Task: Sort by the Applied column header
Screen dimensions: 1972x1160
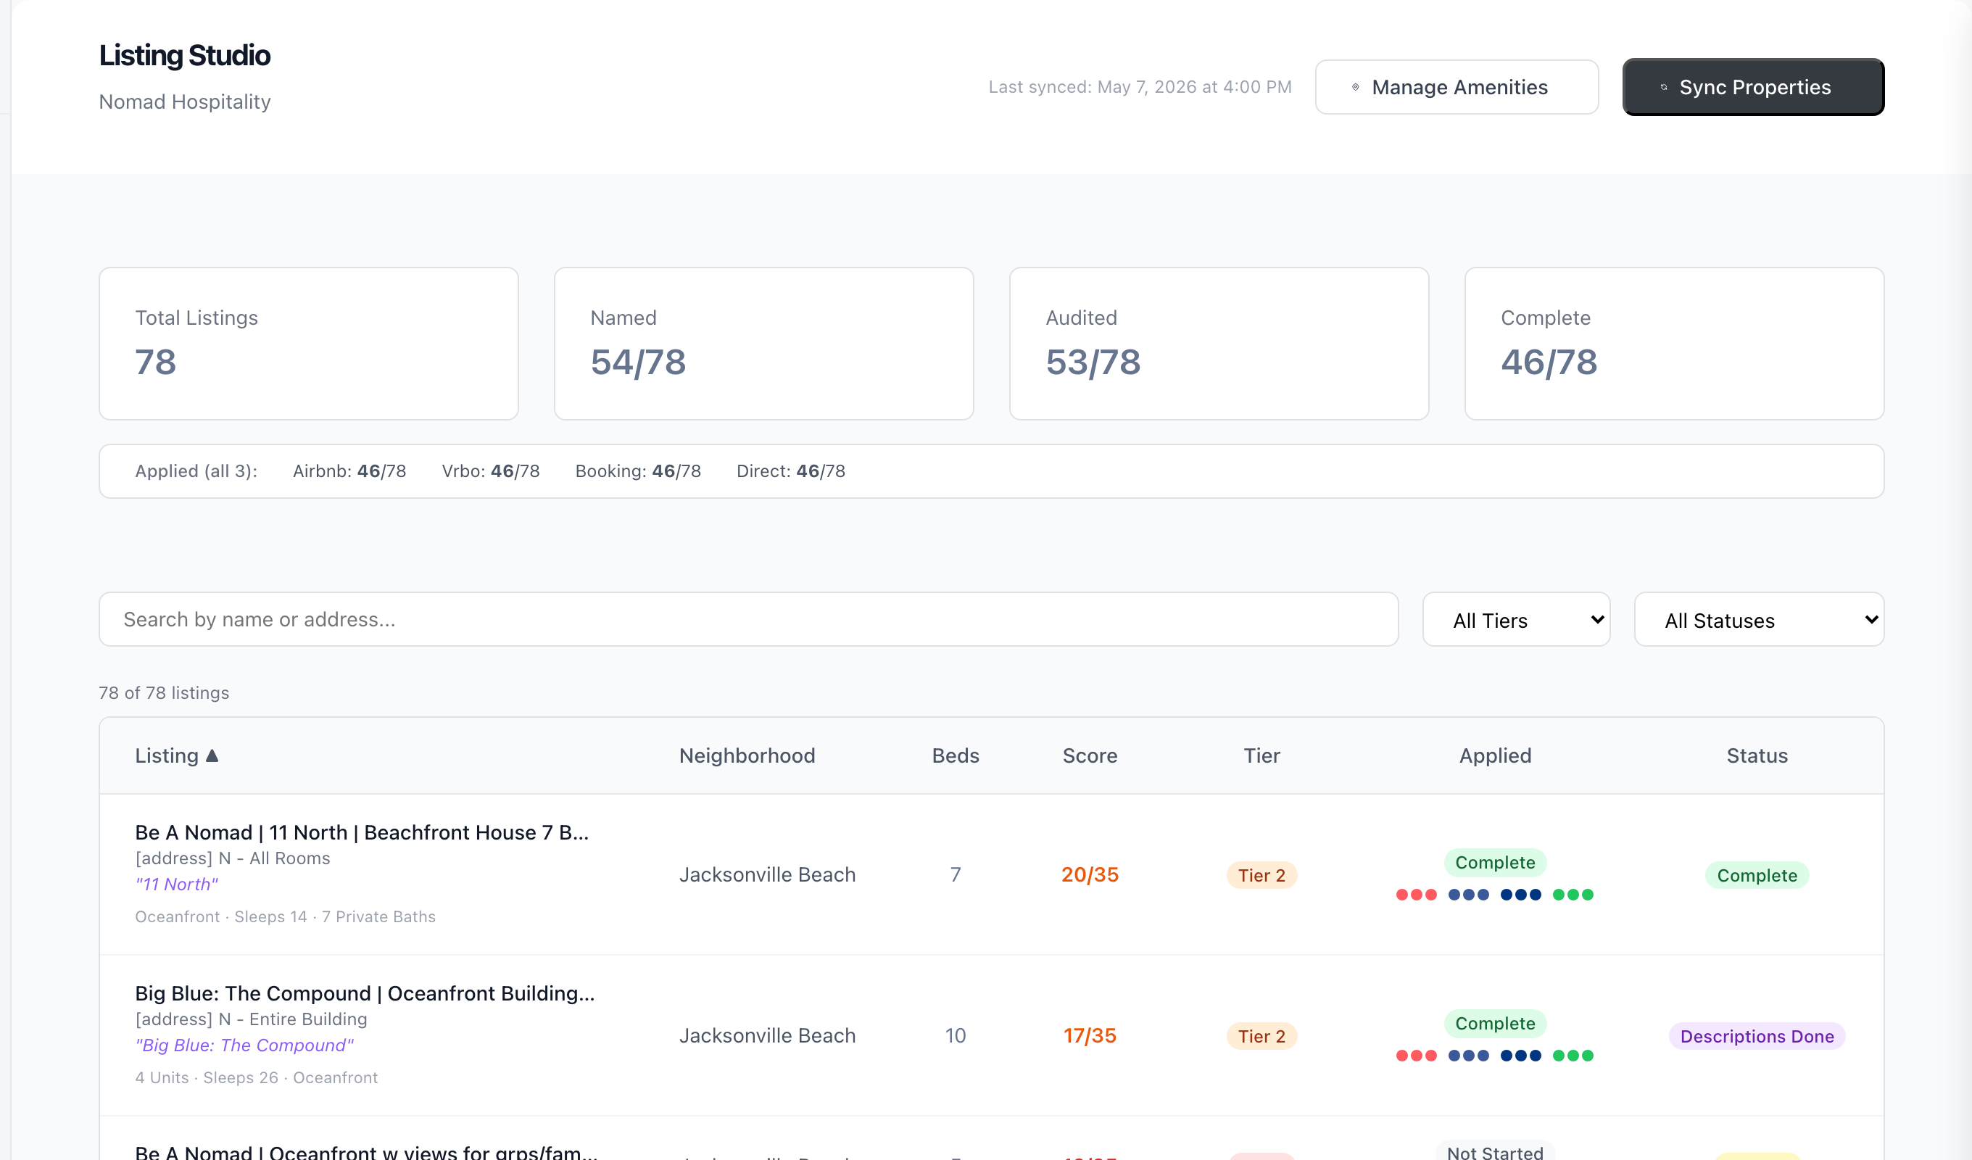Action: pos(1495,755)
